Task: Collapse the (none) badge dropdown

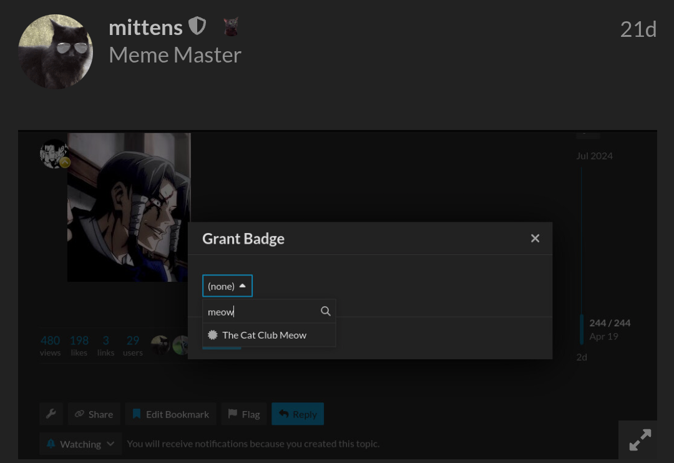Action: (227, 286)
